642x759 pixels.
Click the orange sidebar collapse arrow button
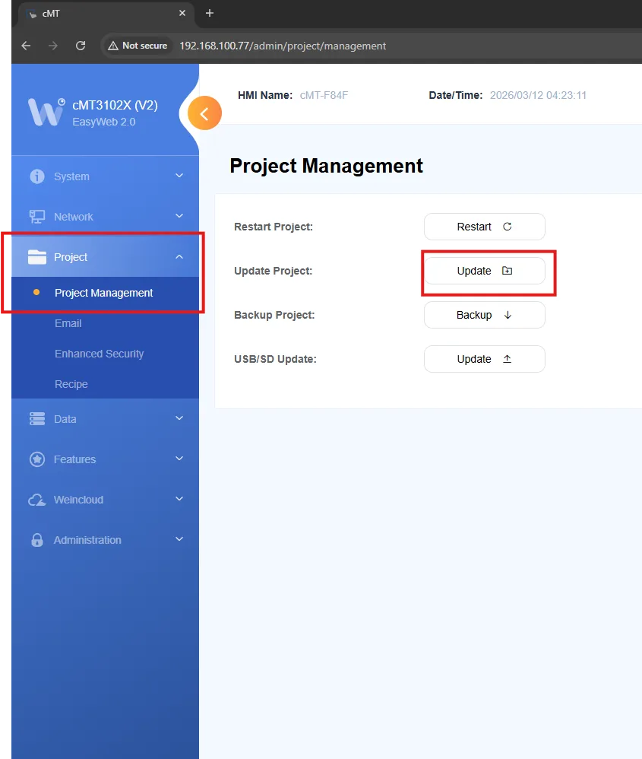pos(204,113)
